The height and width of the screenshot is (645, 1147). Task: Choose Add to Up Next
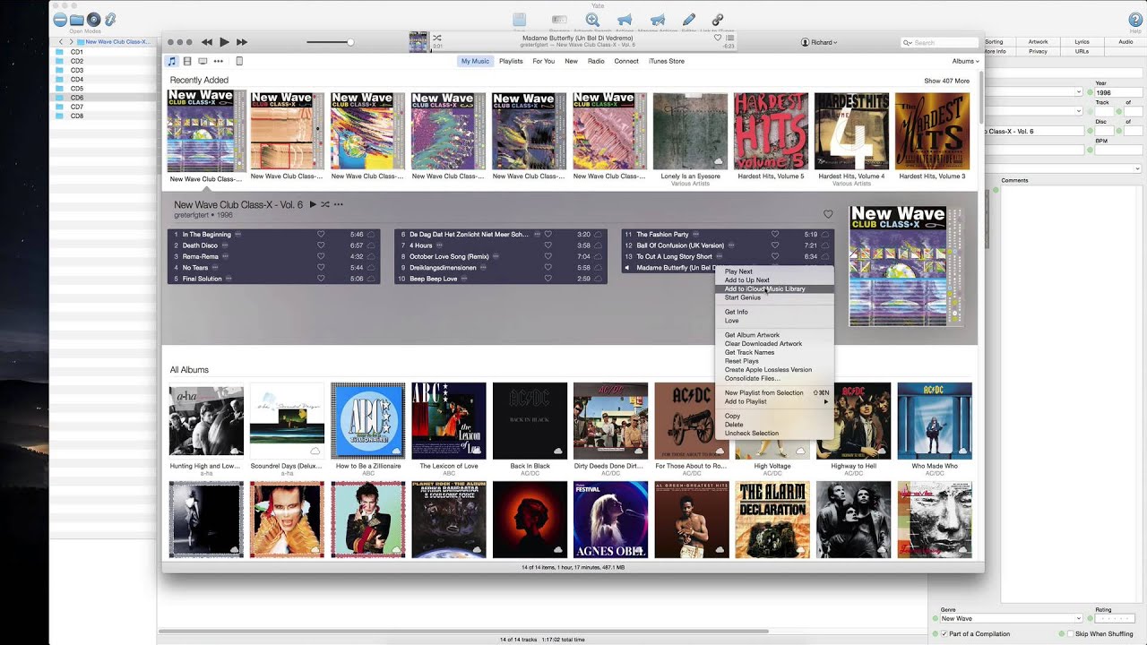click(774, 280)
